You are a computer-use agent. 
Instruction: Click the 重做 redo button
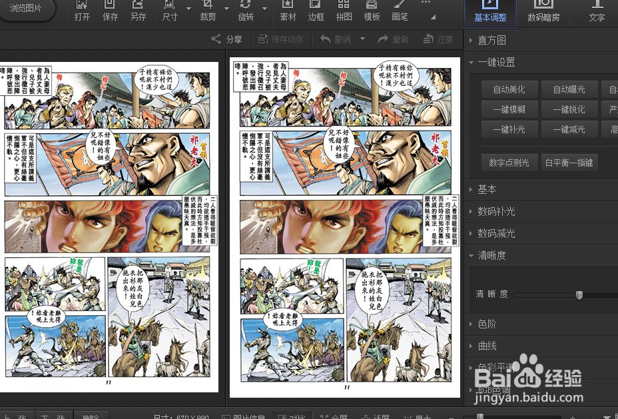(x=393, y=39)
